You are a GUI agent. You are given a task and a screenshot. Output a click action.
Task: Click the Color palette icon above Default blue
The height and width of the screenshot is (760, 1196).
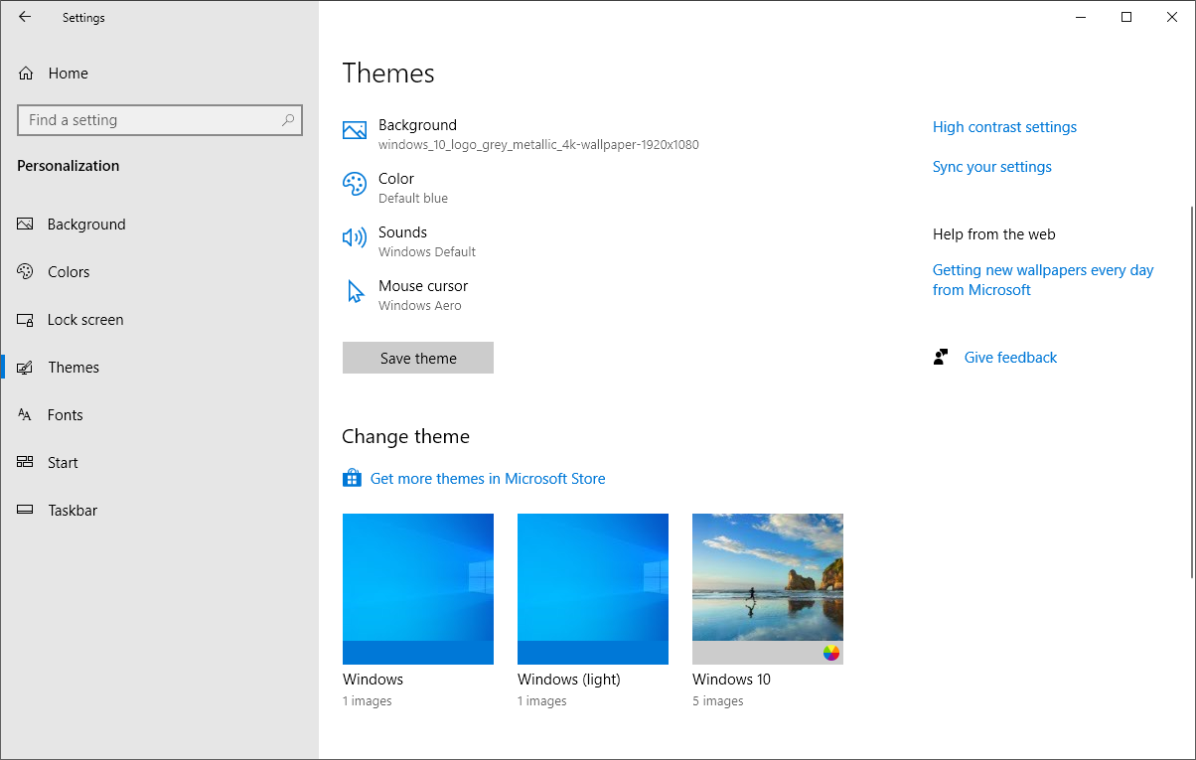[x=355, y=184]
